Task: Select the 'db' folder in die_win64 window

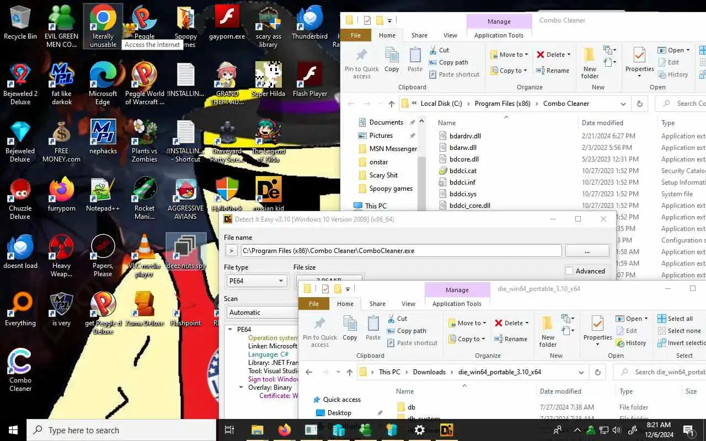Action: click(x=411, y=407)
